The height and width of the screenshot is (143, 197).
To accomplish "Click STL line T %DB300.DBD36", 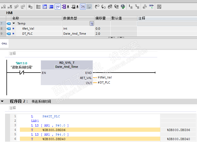I will tap(90, 130).
